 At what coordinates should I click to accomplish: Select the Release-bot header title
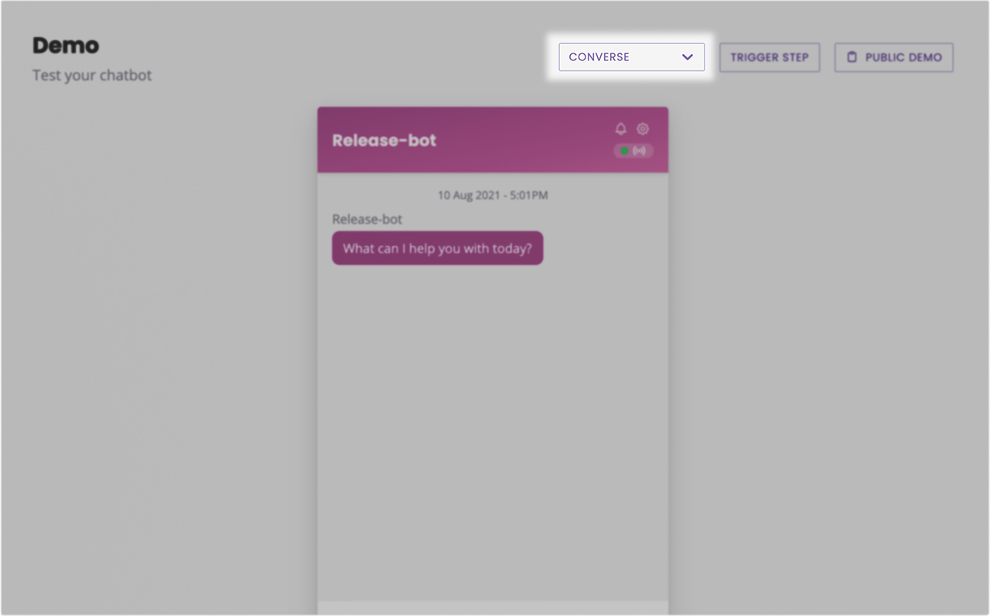(x=384, y=140)
